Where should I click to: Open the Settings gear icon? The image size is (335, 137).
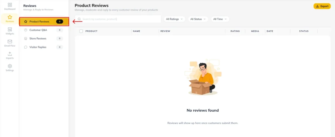10,66
